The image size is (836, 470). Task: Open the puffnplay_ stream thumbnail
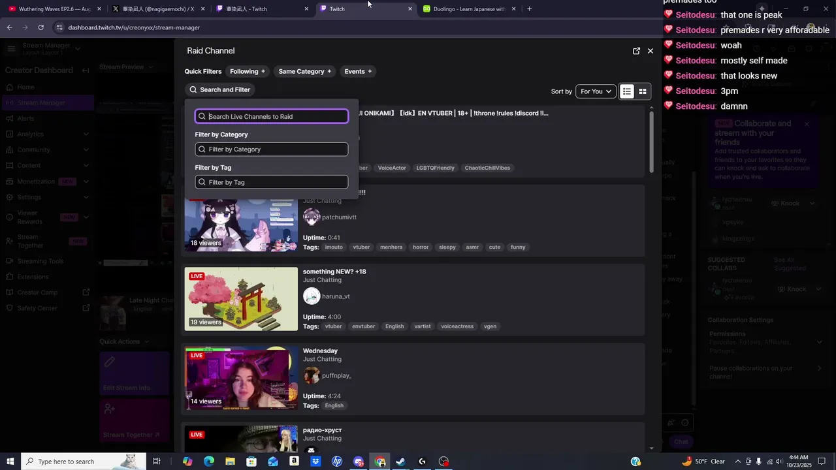[x=241, y=378]
